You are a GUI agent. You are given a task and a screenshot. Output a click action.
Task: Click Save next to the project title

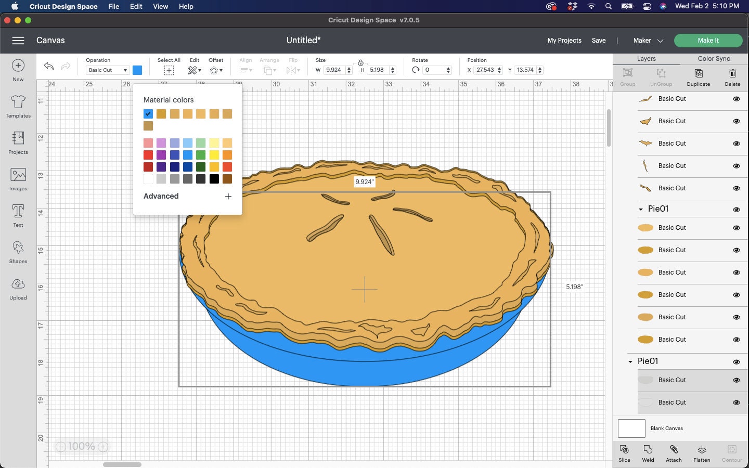[598, 40]
